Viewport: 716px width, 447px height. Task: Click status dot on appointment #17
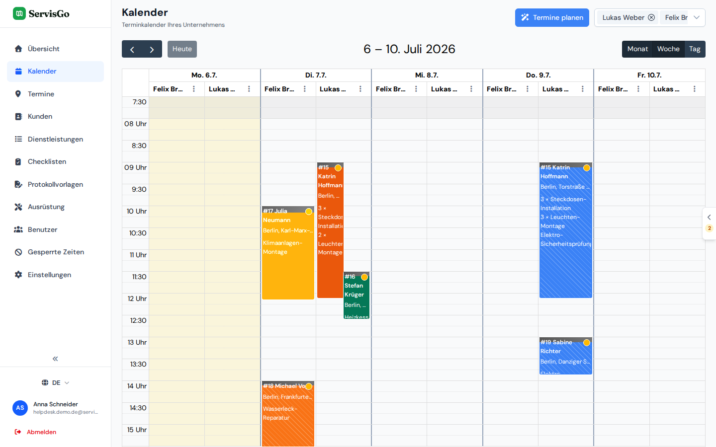(x=309, y=212)
